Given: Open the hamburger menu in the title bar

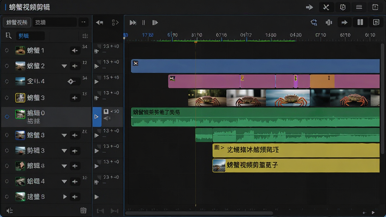Looking at the screenshot, I should point(359,7).
